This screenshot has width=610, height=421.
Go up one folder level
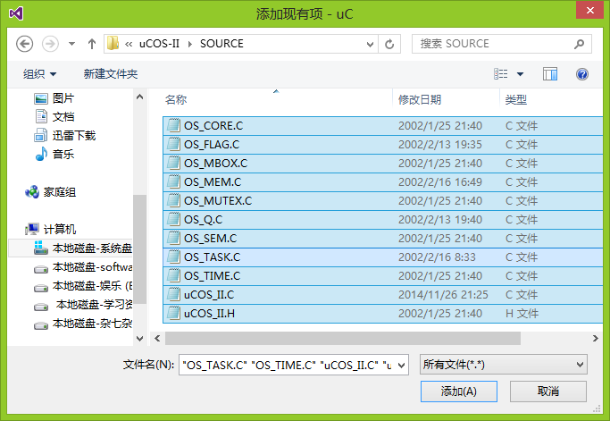point(92,44)
